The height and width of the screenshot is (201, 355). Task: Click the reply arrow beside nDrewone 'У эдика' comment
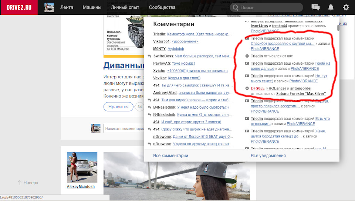(x=149, y=144)
